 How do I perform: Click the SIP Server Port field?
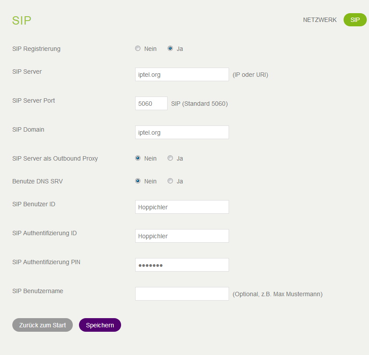pos(151,104)
